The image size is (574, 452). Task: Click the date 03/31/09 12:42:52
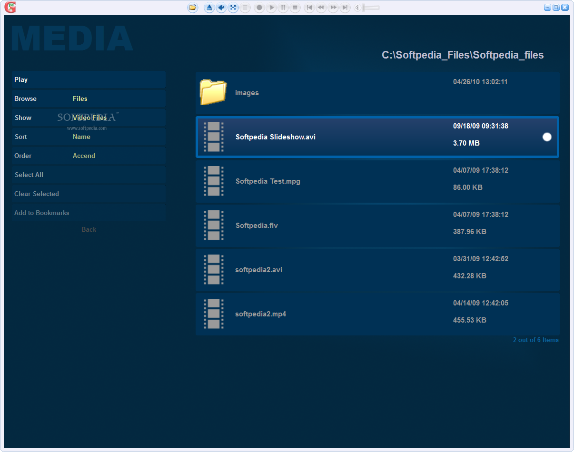[481, 259]
